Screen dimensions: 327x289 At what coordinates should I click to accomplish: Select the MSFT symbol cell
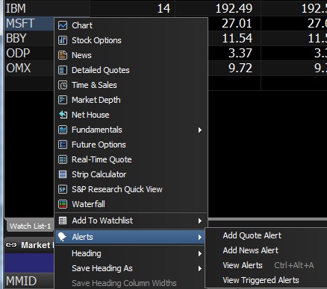coord(29,24)
